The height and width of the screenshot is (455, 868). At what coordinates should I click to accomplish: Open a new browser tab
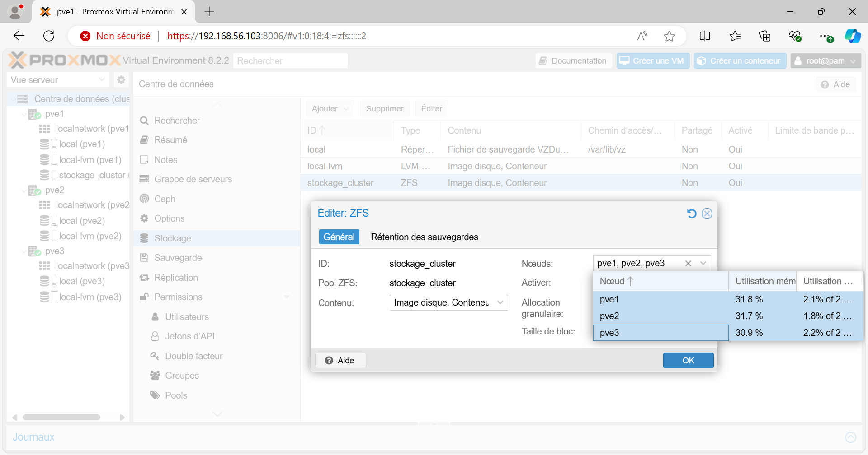(x=209, y=12)
